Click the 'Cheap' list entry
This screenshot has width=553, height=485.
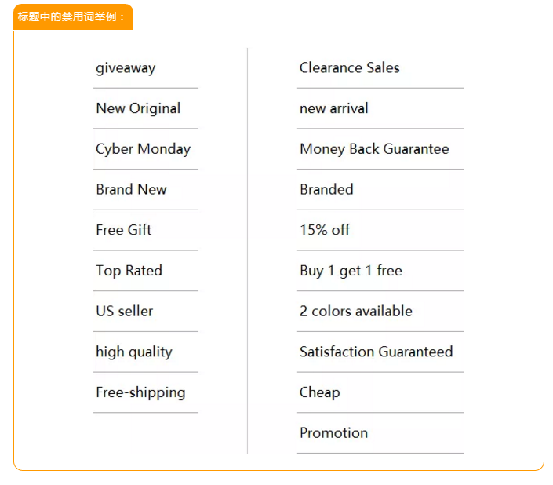(320, 392)
